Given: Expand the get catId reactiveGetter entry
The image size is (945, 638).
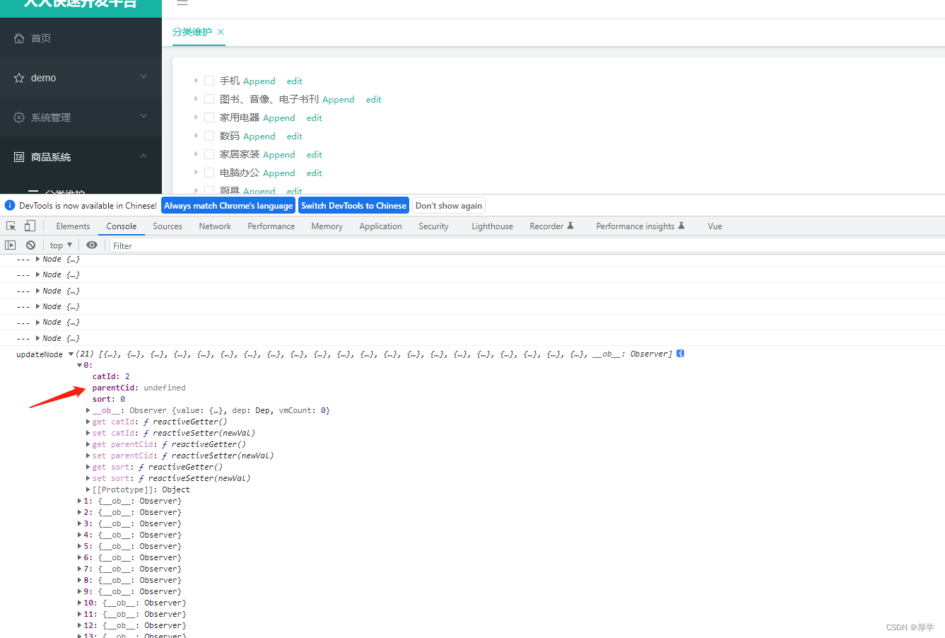Looking at the screenshot, I should [88, 422].
